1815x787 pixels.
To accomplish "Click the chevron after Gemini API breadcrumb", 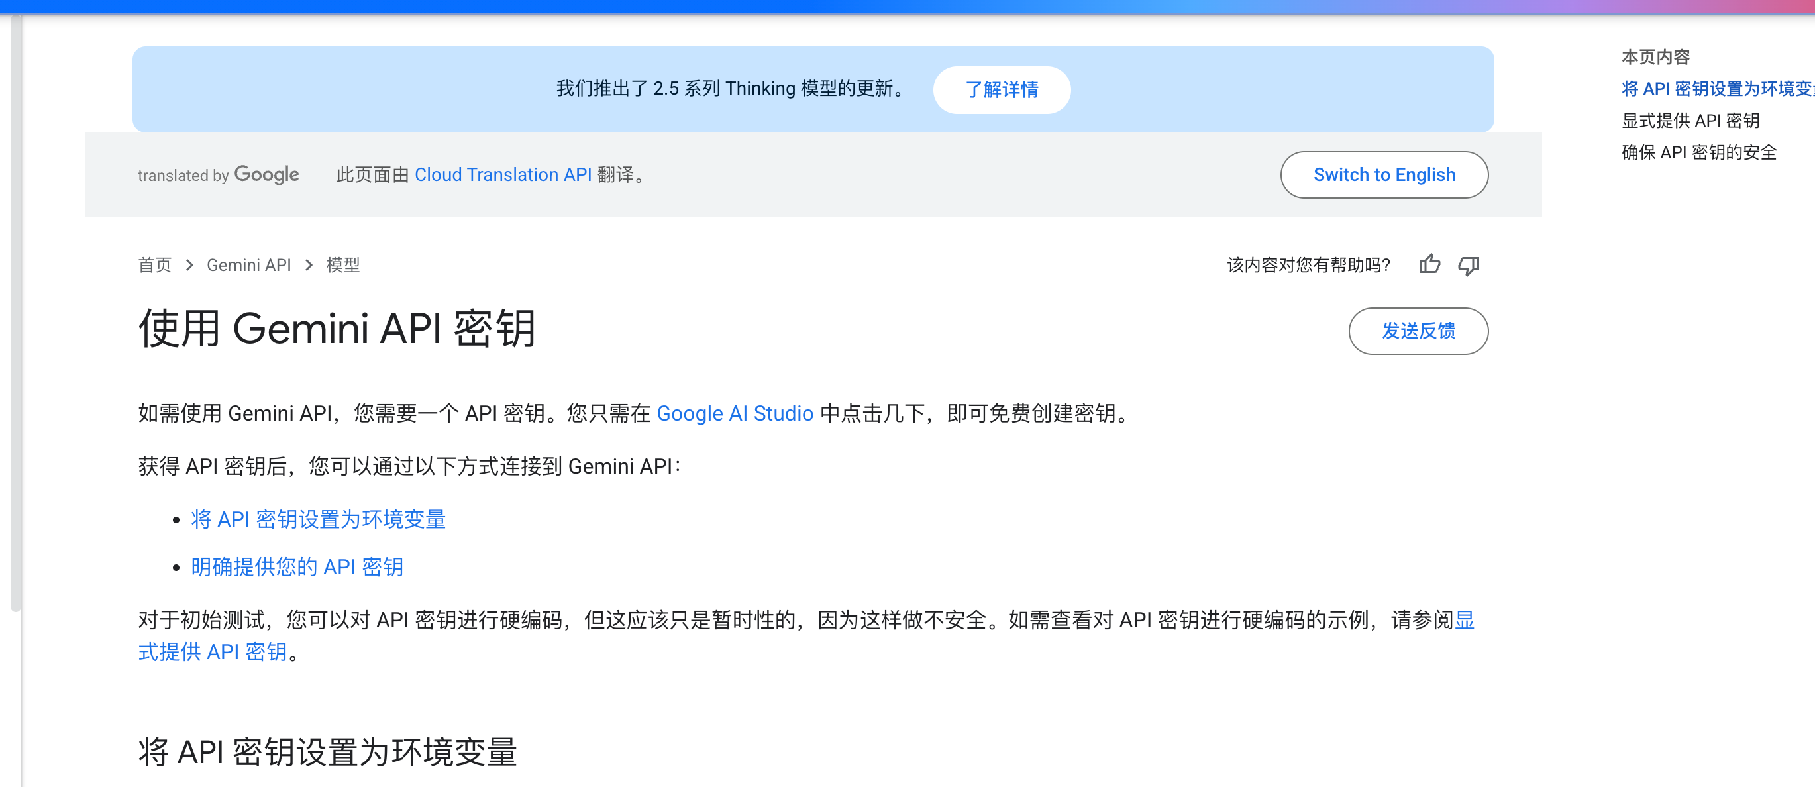I will click(309, 265).
